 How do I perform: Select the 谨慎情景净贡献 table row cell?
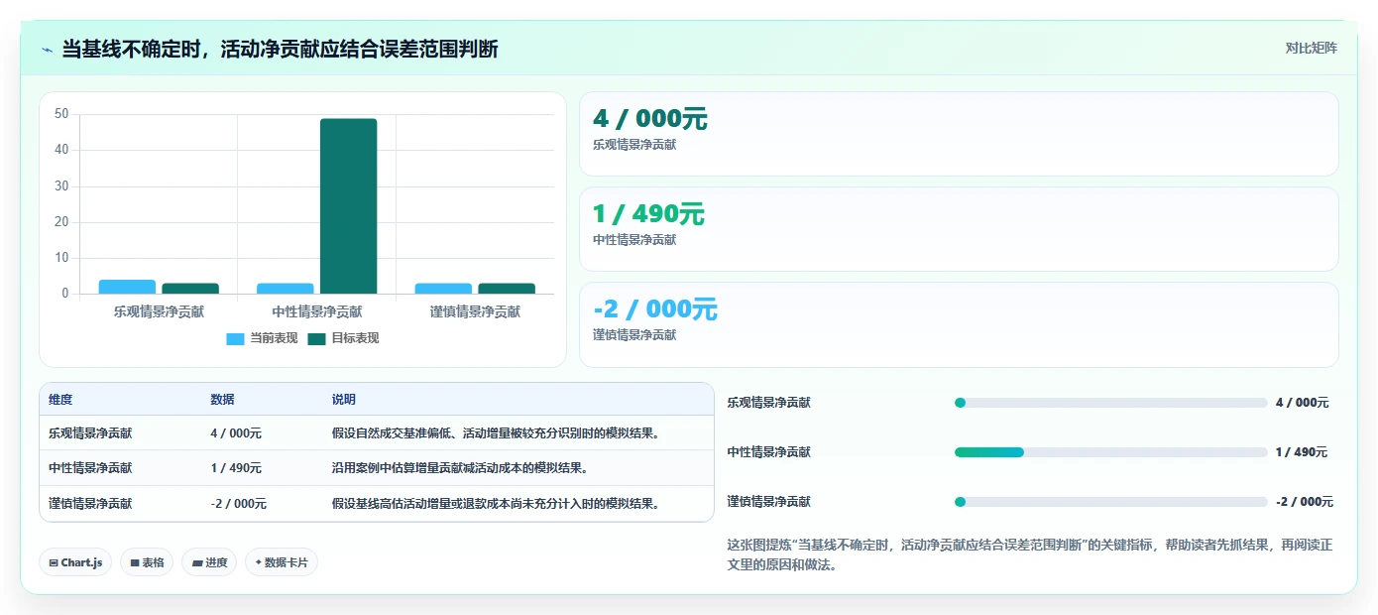(90, 504)
